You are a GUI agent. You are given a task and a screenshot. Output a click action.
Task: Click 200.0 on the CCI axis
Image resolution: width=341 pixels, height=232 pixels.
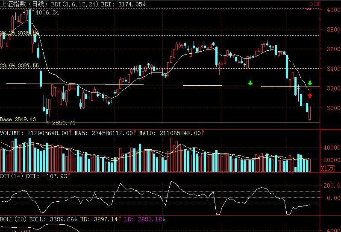coord(332,186)
